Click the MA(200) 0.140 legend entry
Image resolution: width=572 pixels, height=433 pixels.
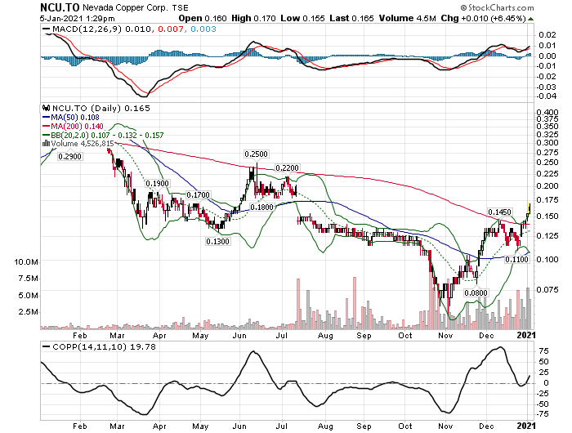click(73, 126)
